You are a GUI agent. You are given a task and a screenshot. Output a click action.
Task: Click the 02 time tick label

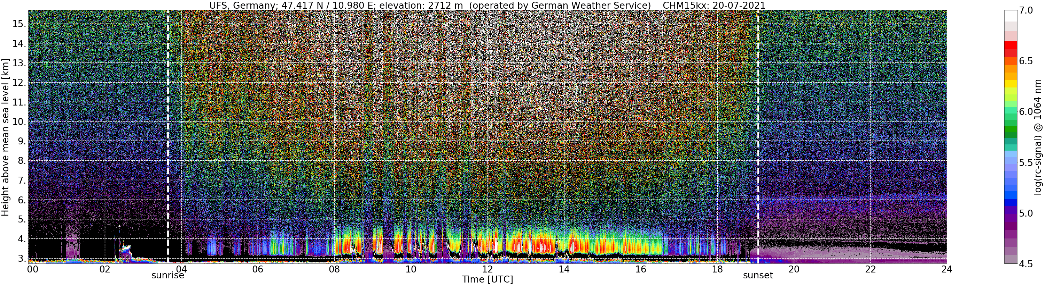(105, 269)
